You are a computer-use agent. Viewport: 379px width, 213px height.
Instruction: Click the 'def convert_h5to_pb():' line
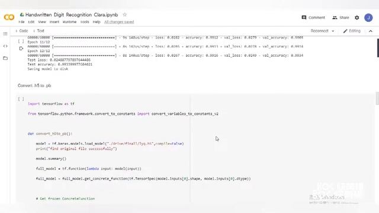[x=50, y=134]
